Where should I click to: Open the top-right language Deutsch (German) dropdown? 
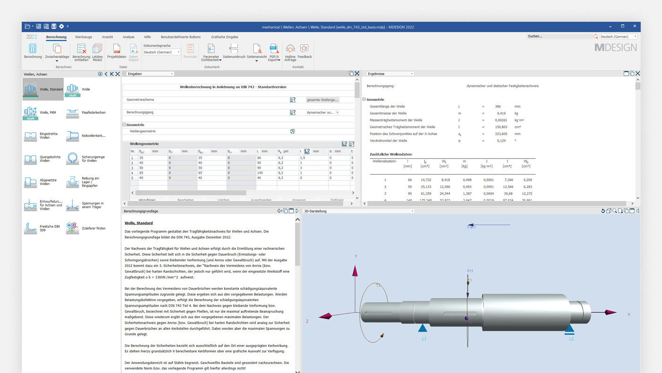coord(618,36)
